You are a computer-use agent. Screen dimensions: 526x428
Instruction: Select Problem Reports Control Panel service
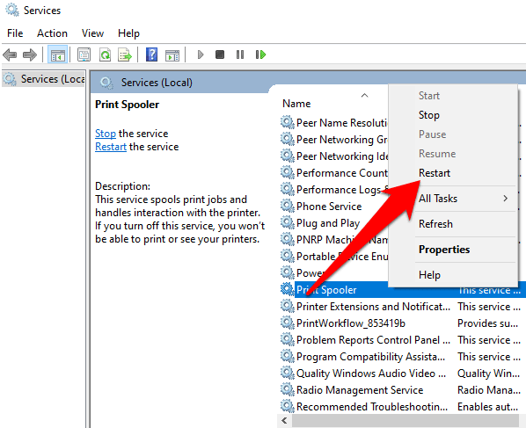(x=373, y=340)
